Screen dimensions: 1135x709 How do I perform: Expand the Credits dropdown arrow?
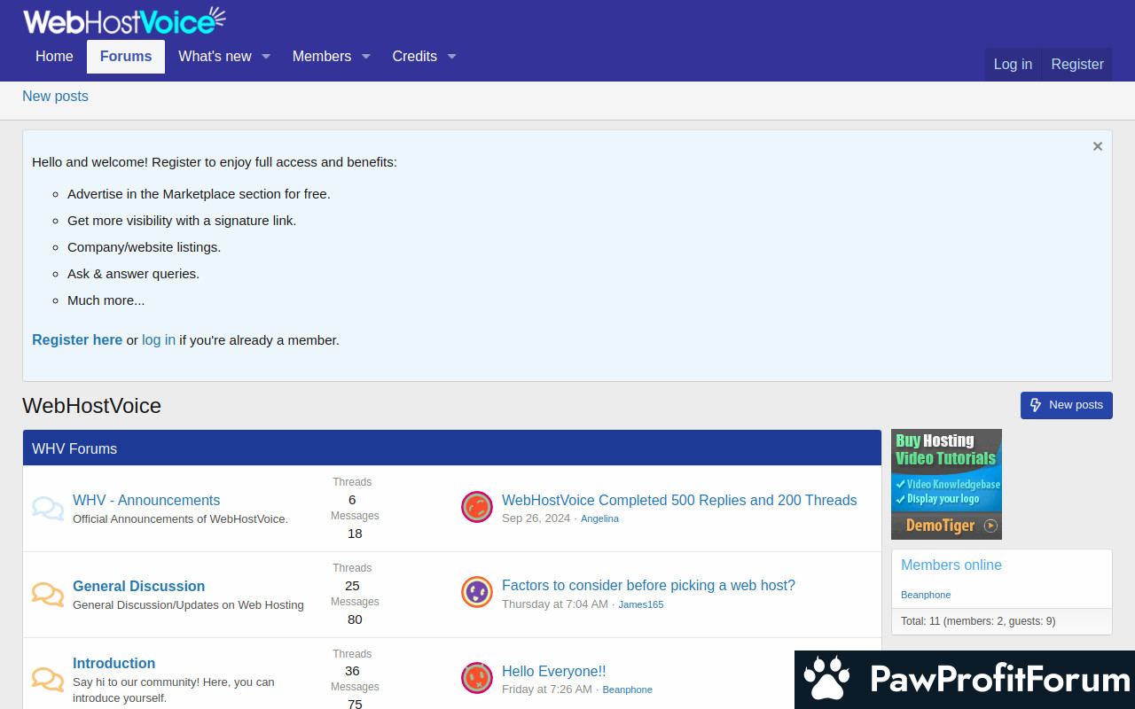click(x=451, y=56)
